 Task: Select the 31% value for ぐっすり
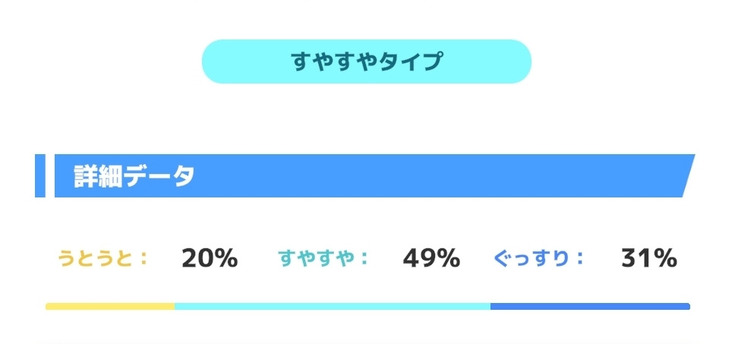(649, 259)
